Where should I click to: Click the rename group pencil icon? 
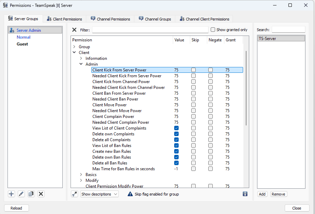click(21, 194)
